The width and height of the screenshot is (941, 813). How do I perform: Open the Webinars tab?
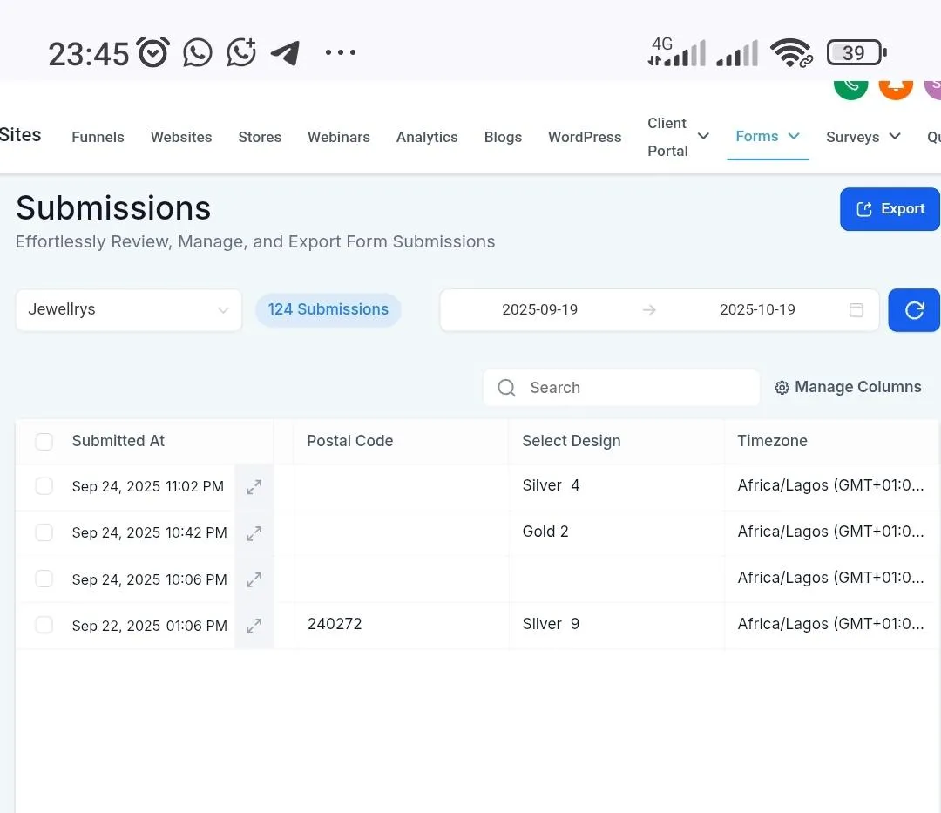click(338, 137)
